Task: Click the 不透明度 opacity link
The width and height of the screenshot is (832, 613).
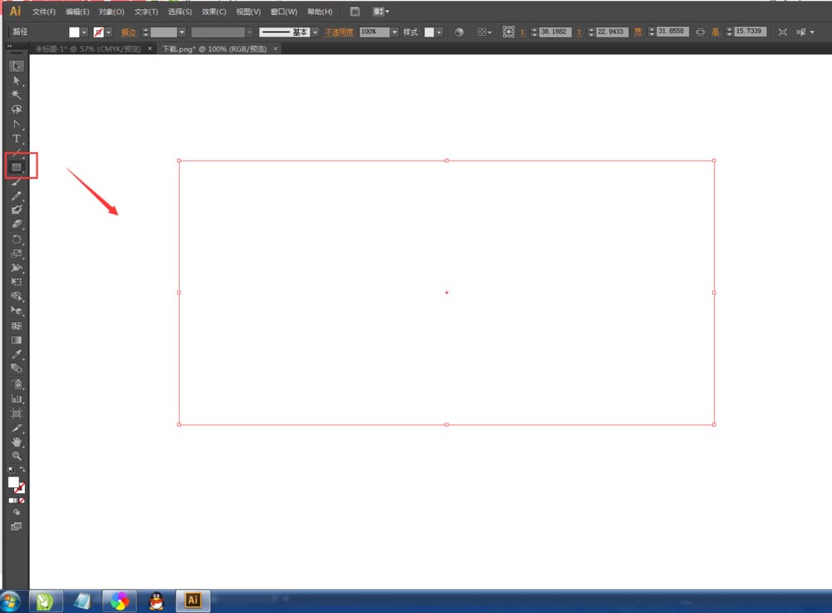Action: click(x=339, y=32)
